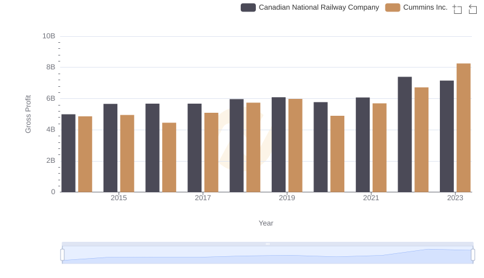Image resolution: width=484 pixels, height=278 pixels.
Task: Click the Cummins Inc. bar for 2018
Action: click(253, 147)
